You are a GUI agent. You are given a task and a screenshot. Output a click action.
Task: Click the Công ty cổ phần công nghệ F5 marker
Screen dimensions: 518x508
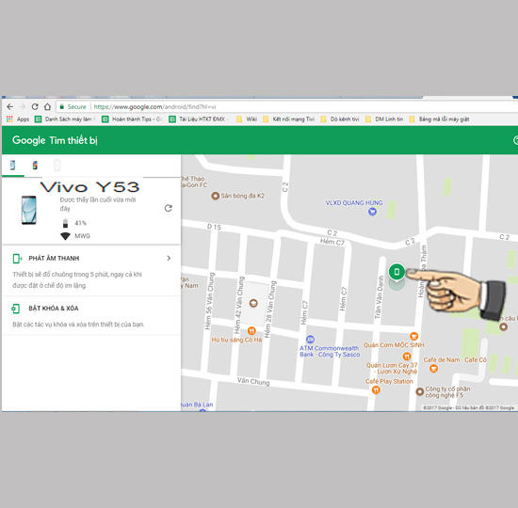click(419, 391)
